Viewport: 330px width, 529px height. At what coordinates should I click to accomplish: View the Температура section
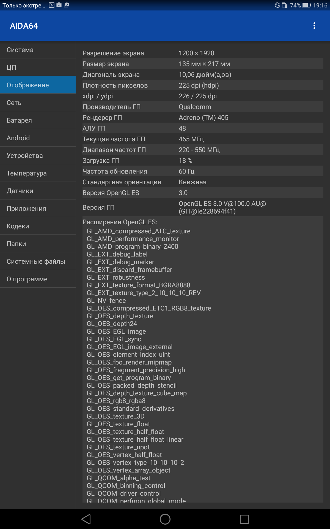38,173
